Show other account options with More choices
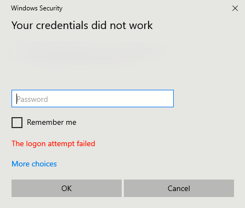This screenshot has width=245, height=208. [x=34, y=164]
